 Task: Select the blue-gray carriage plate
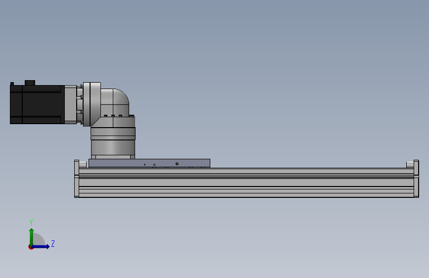[149, 163]
